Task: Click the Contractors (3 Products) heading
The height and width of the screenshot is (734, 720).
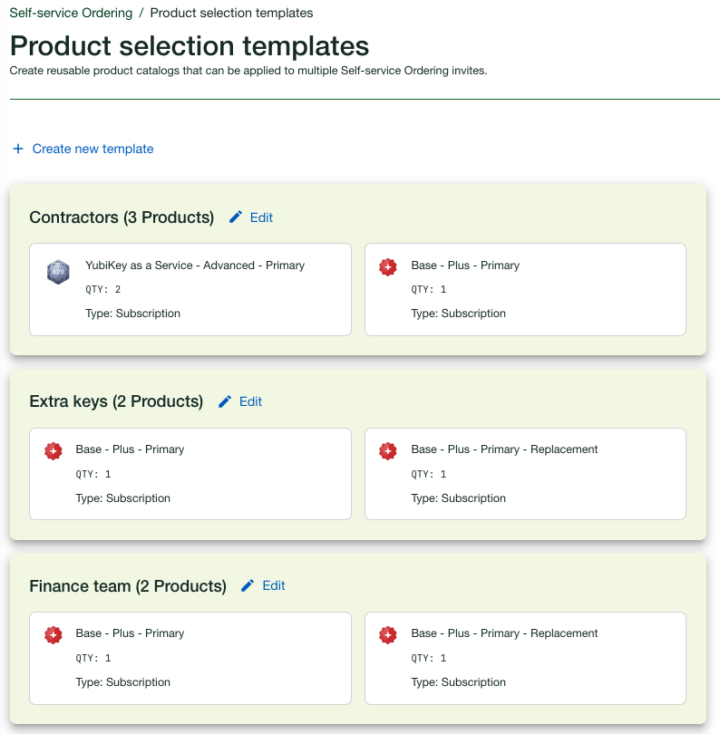Action: (x=122, y=217)
